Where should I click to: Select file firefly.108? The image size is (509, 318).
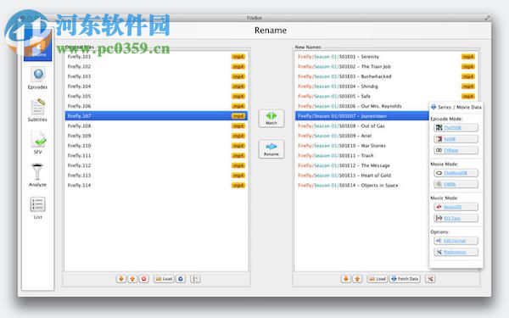point(156,126)
